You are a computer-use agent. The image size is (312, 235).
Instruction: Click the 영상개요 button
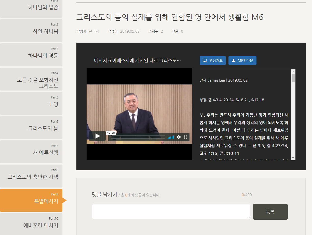(x=213, y=60)
